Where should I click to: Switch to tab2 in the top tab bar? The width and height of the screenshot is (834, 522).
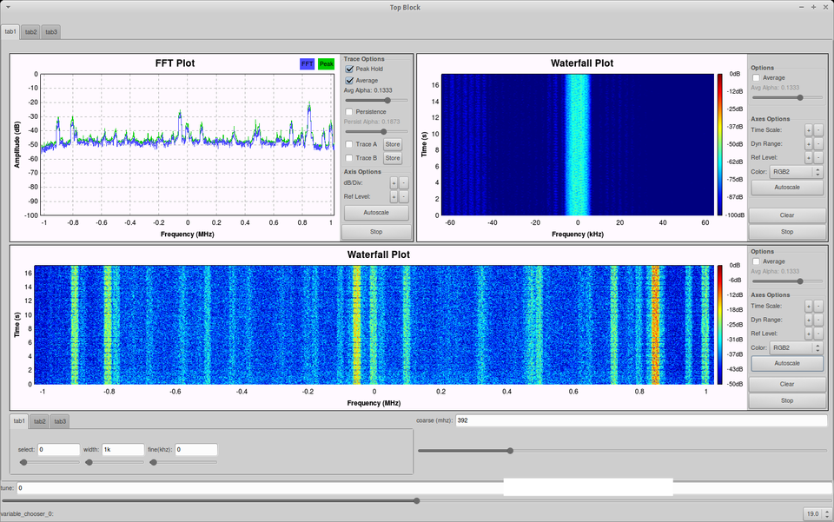coord(31,32)
